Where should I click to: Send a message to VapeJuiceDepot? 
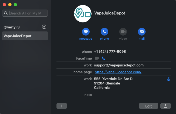86,32
